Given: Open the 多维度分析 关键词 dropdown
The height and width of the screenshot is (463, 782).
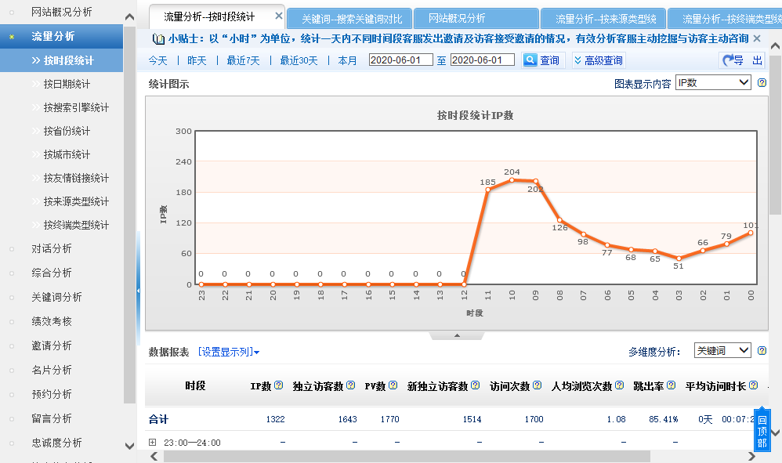Looking at the screenshot, I should pos(722,351).
